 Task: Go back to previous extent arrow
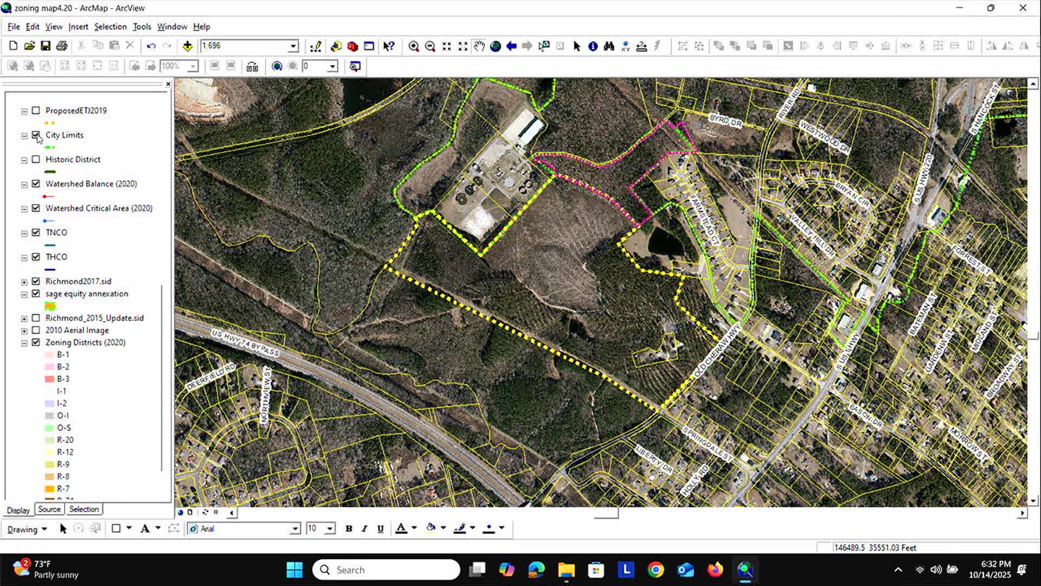tap(511, 46)
